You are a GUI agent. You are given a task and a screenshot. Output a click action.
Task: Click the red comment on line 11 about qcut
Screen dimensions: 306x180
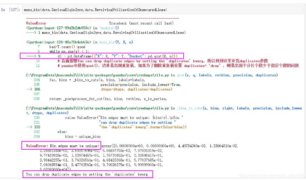pyautogui.click(x=178, y=66)
